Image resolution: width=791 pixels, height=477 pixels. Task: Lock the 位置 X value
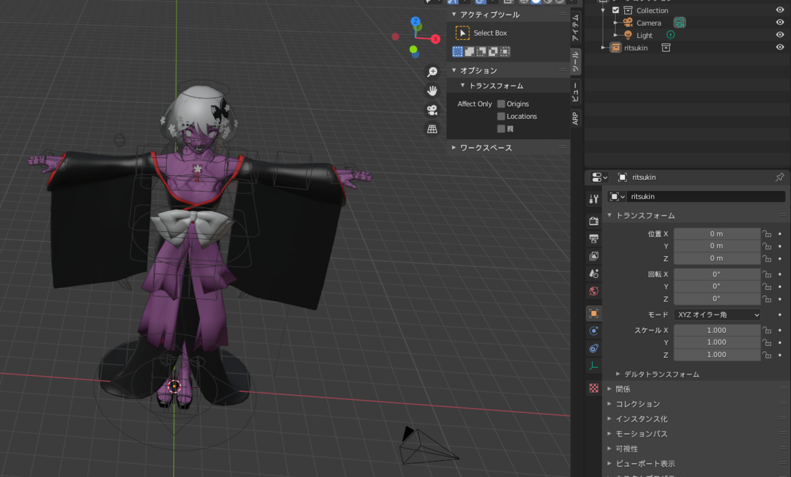(767, 234)
